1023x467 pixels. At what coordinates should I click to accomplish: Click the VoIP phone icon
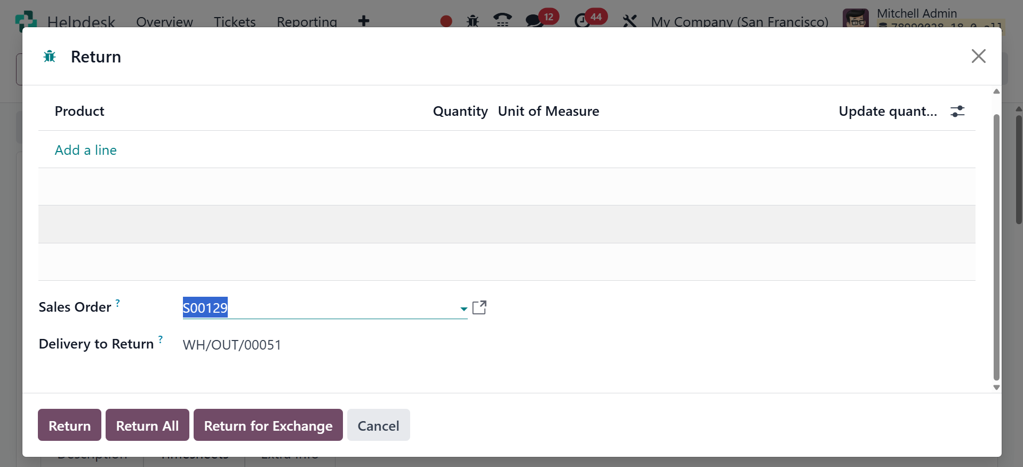(x=502, y=21)
